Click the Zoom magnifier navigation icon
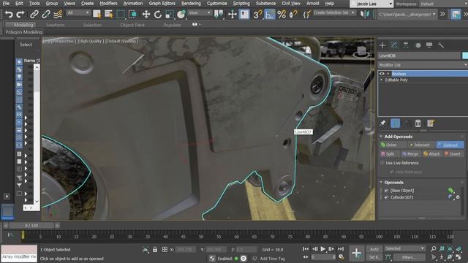The height and width of the screenshot is (263, 468). (434, 248)
